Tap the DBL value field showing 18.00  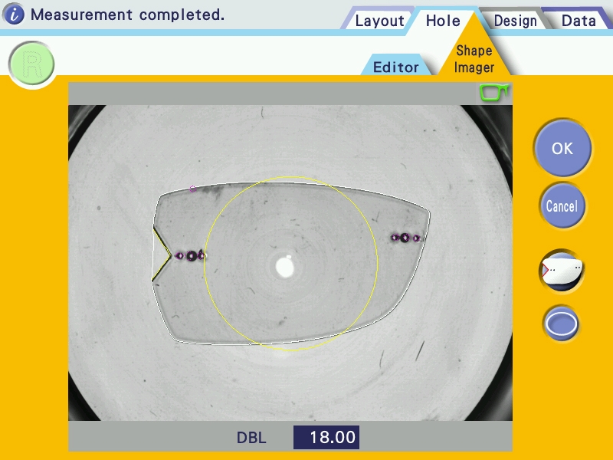click(x=326, y=438)
